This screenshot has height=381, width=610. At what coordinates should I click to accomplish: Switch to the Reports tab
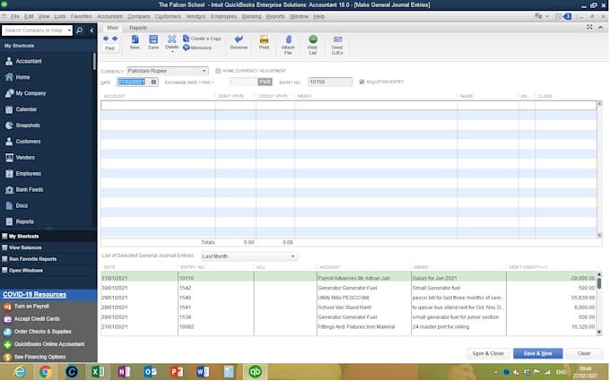(x=138, y=28)
